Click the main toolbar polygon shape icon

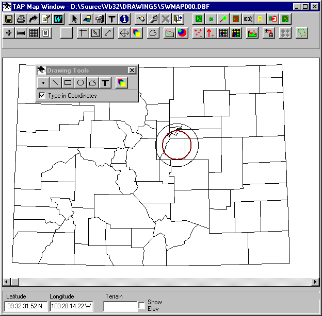pos(153,33)
